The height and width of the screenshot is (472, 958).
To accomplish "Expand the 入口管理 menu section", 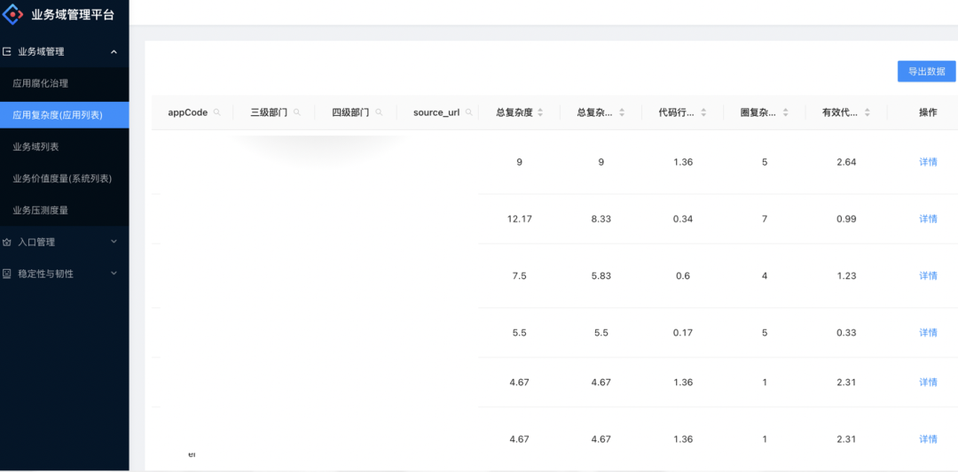I will tap(64, 242).
